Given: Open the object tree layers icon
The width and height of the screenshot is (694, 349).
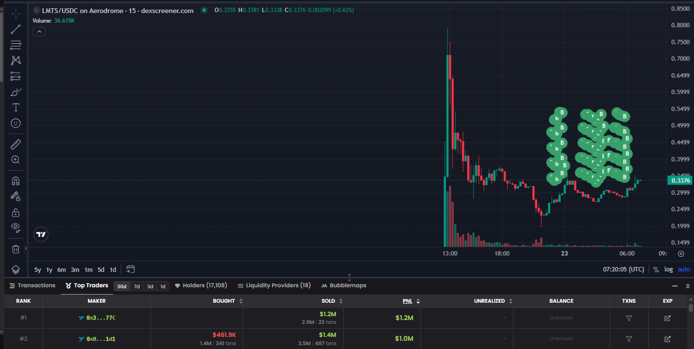Looking at the screenshot, I should 15,269.
